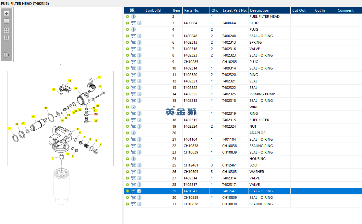362x224 pixels.
Task: Select the four-square grid view icon
Action: click(6, 30)
